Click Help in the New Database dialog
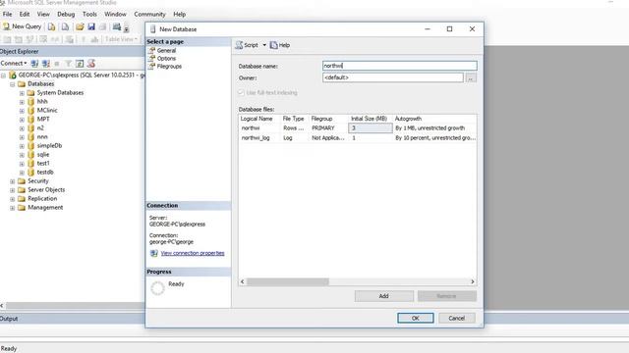 279,45
